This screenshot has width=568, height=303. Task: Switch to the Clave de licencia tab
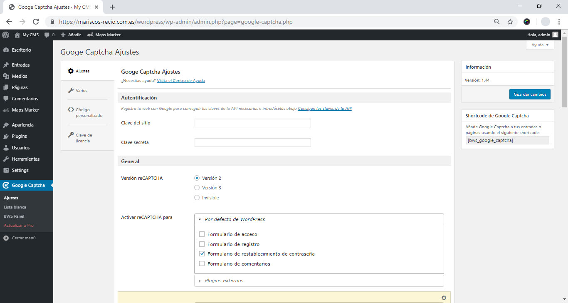87,138
